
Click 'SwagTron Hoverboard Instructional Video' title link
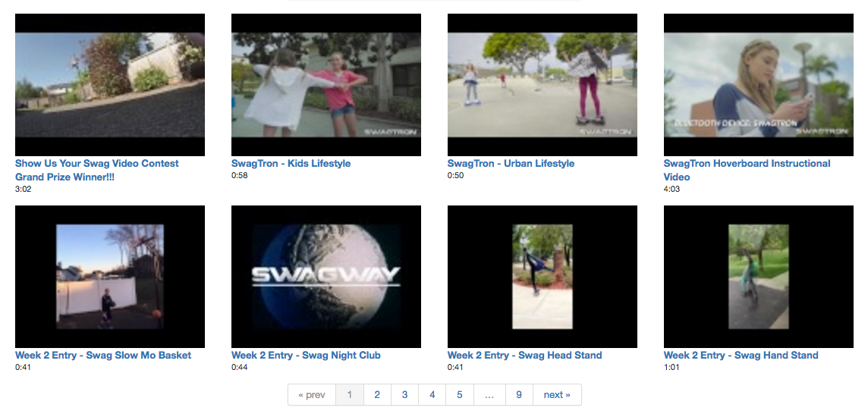(747, 171)
